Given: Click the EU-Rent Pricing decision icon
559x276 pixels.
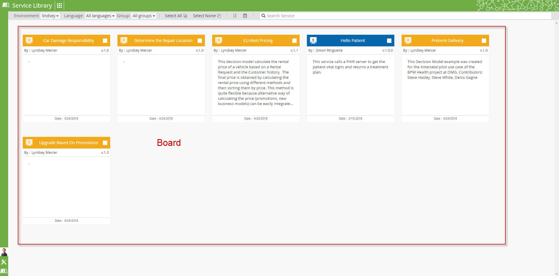Looking at the screenshot, I should 219,41.
